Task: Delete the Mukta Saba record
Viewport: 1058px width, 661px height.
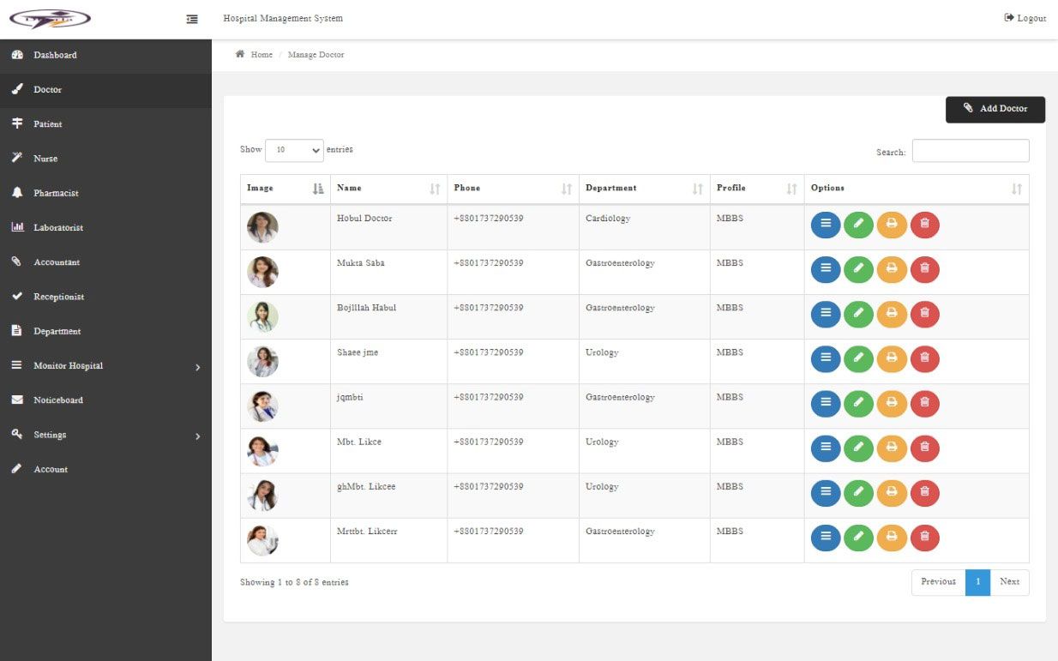Action: (924, 269)
